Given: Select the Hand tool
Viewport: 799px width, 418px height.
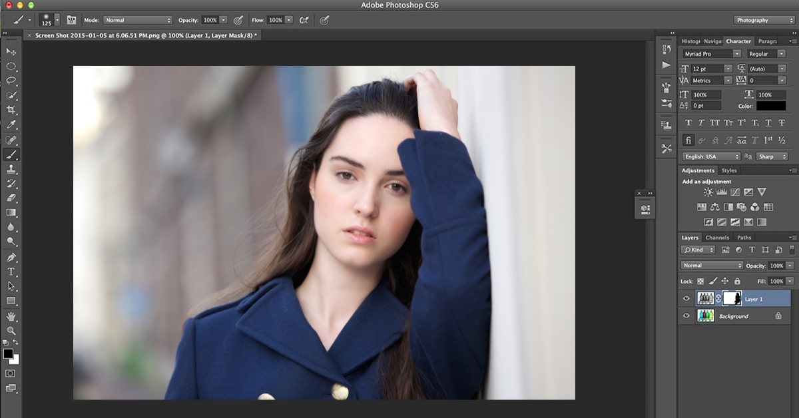Looking at the screenshot, I should click(11, 316).
